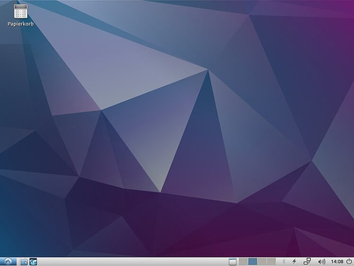Launch the file manager from the panel
Screen dimensions: 354x266
pos(24,261)
